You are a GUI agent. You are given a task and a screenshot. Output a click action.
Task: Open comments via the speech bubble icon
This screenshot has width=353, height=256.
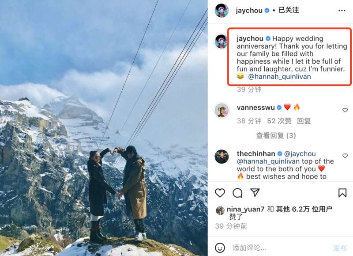pyautogui.click(x=237, y=193)
